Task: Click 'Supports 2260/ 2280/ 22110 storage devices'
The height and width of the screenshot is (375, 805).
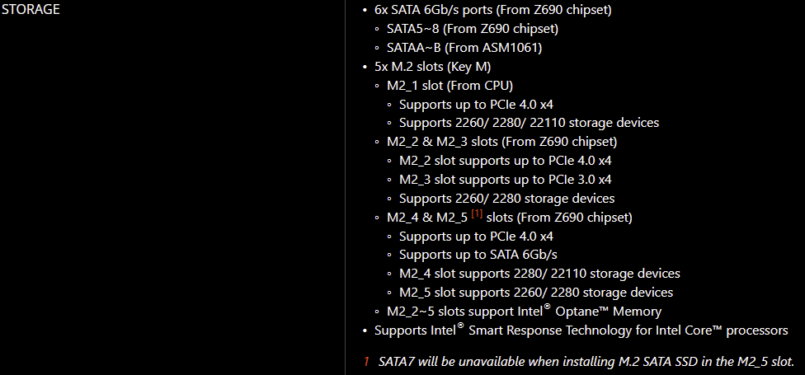Action: click(x=529, y=123)
